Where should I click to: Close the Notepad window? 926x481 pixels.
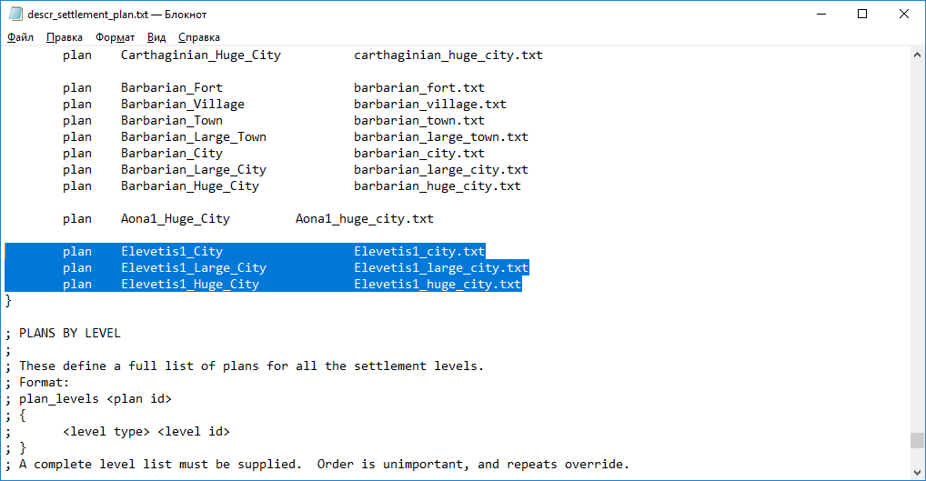pyautogui.click(x=904, y=14)
